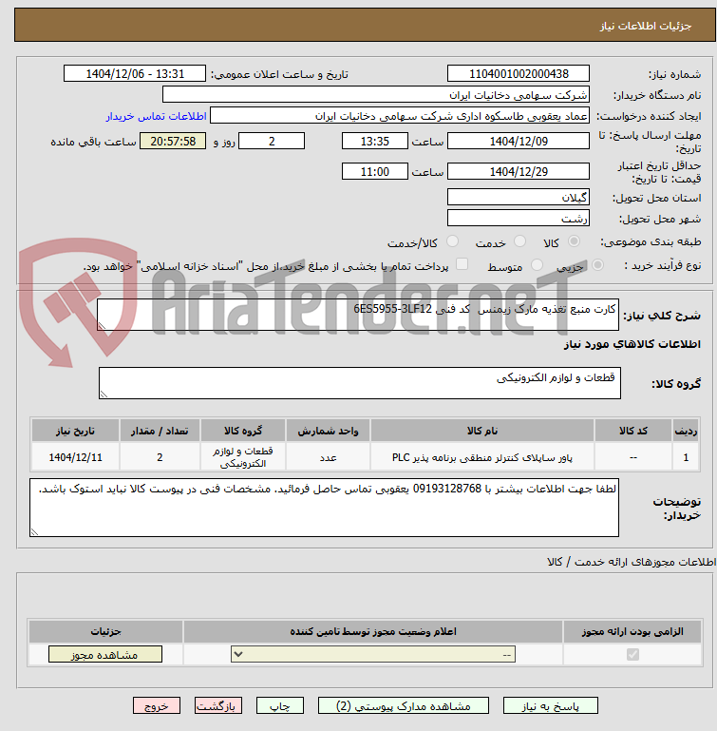The width and height of the screenshot is (717, 731).
Task: Toggle the اسناد خزانه اسلامی payment checkbox
Action: (462, 264)
